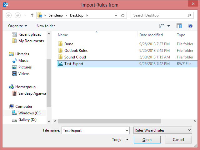200x150 pixels.
Task: Click the Windows (C:) drive icon
Action: click(14, 113)
